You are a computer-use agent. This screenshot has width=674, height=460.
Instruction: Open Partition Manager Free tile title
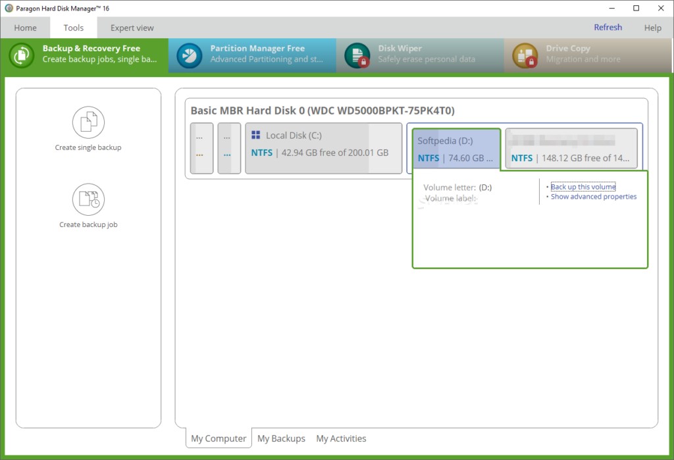(x=257, y=48)
